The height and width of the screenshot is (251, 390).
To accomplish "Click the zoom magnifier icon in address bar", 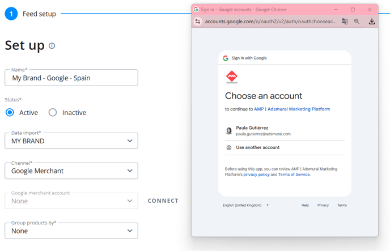I will click(357, 22).
